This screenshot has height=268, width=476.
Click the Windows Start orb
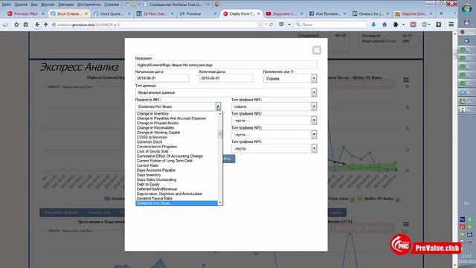point(466,8)
